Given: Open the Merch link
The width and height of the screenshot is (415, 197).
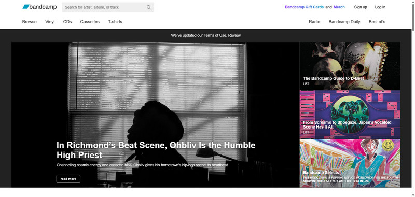Looking at the screenshot, I should [339, 7].
